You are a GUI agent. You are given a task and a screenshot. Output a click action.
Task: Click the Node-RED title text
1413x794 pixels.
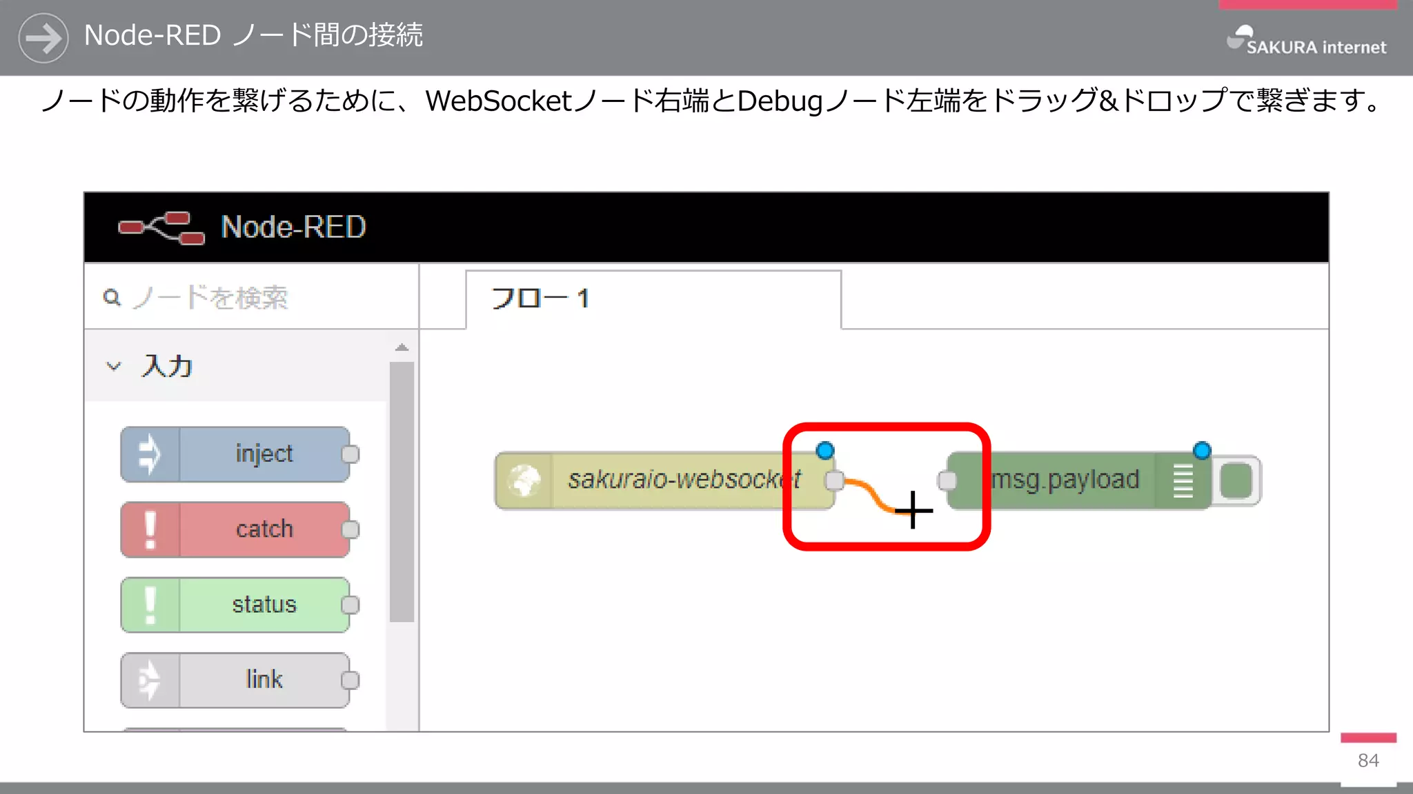tap(293, 227)
